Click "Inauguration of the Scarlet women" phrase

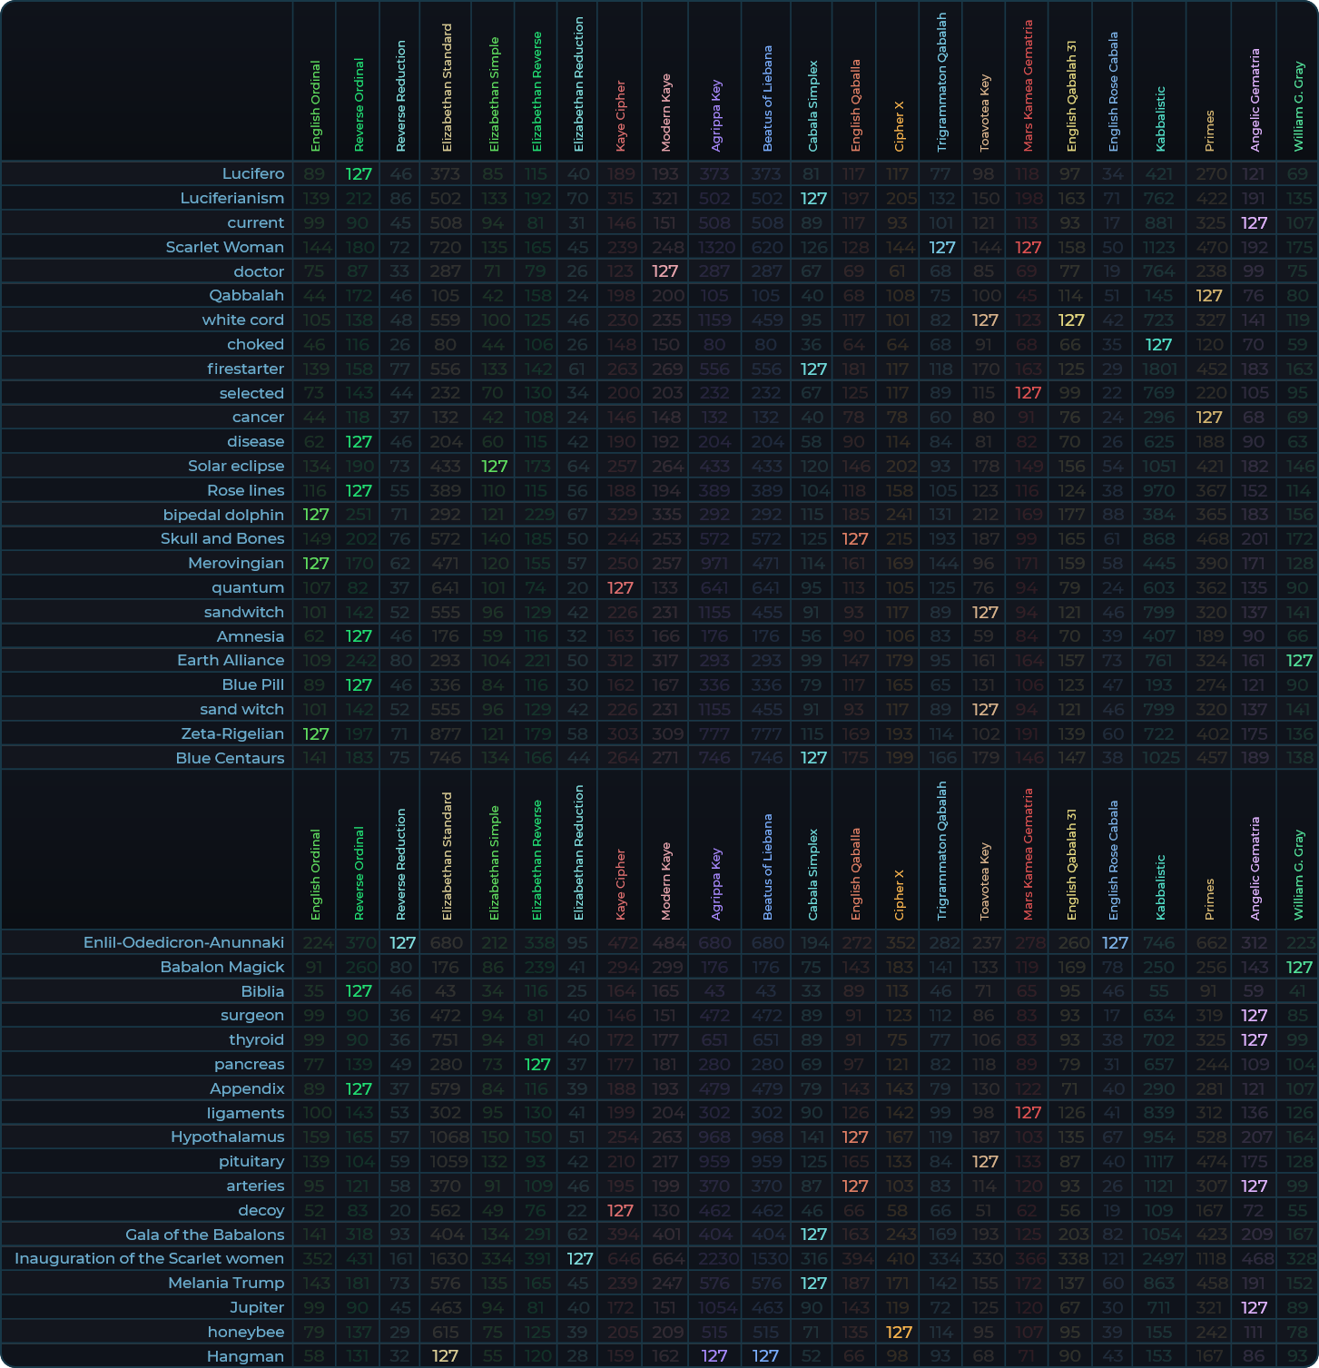[149, 1258]
